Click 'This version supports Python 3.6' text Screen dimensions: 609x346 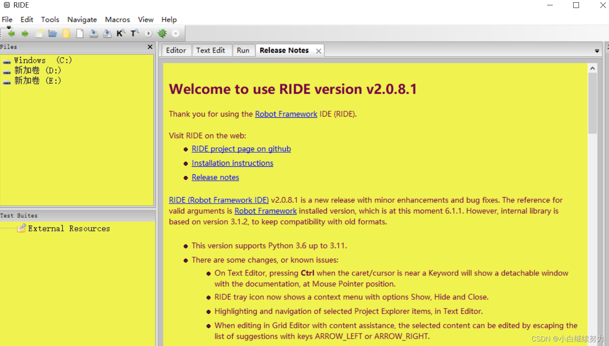pos(269,246)
